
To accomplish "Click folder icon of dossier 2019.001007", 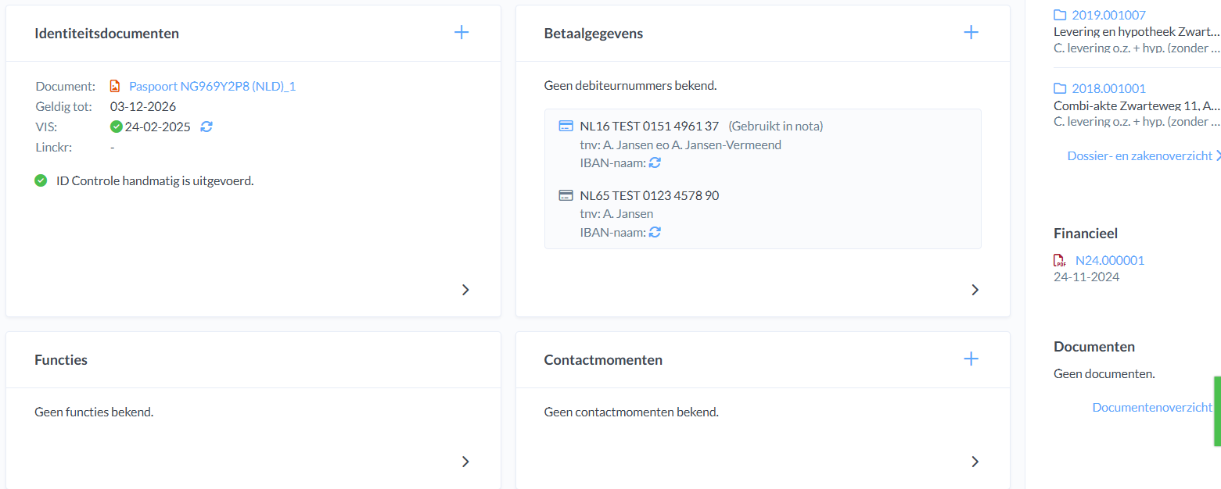I will coord(1061,15).
